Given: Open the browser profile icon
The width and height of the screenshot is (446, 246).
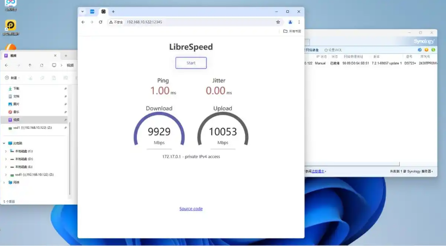Looking at the screenshot, I should coord(290,22).
